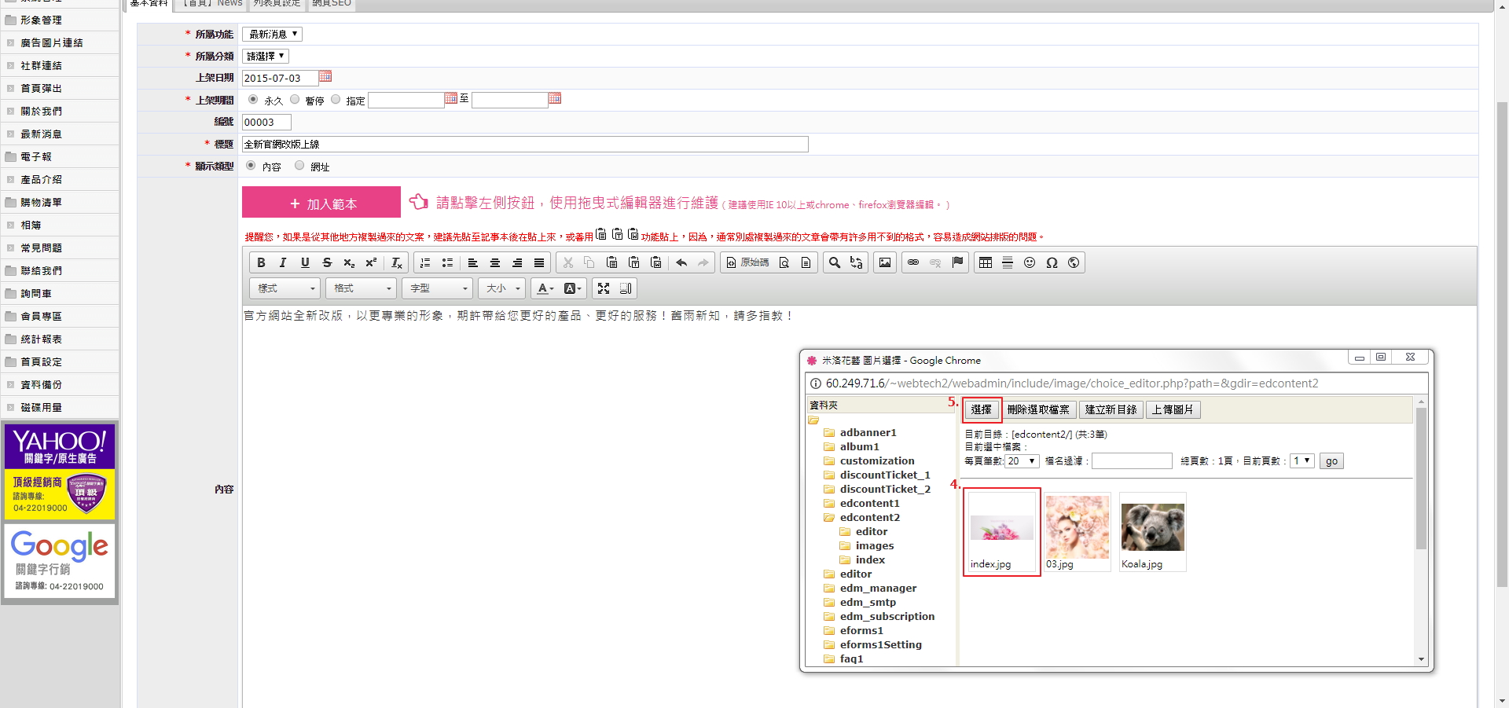The image size is (1509, 708).
Task: Open the find (magnifier) tool
Action: coord(835,262)
